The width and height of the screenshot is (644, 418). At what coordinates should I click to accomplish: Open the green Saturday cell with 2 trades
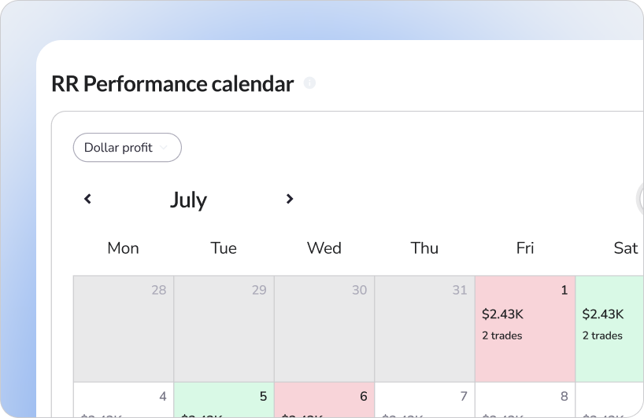pyautogui.click(x=609, y=329)
